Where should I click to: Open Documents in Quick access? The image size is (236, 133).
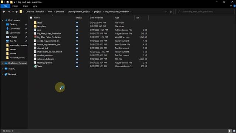point(15,33)
